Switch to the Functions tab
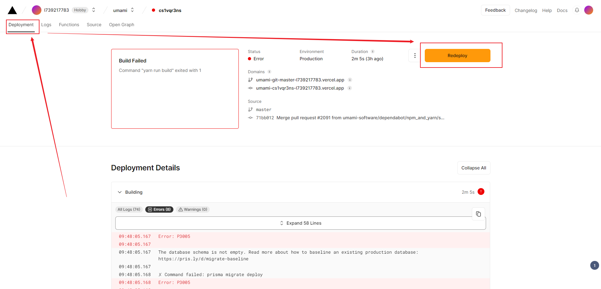 point(69,25)
